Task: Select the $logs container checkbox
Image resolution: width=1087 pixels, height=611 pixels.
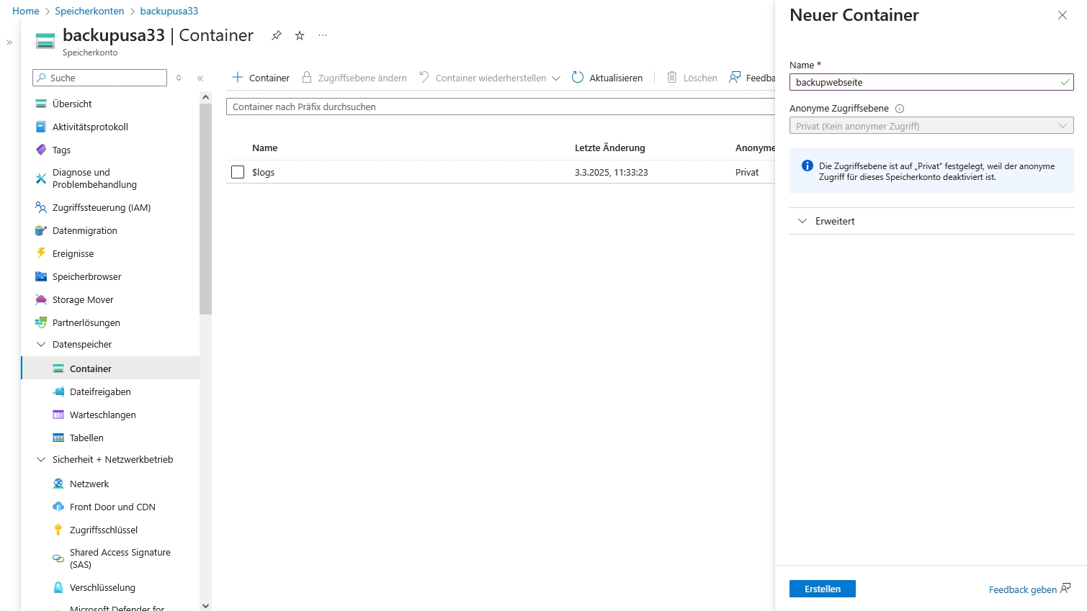Action: (238, 172)
